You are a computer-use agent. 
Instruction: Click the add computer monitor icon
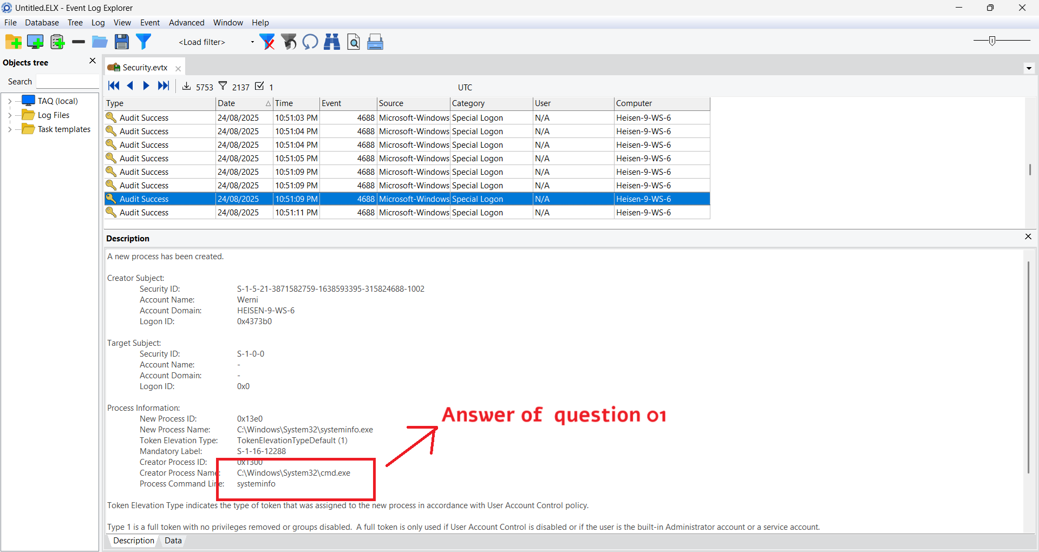pos(35,42)
